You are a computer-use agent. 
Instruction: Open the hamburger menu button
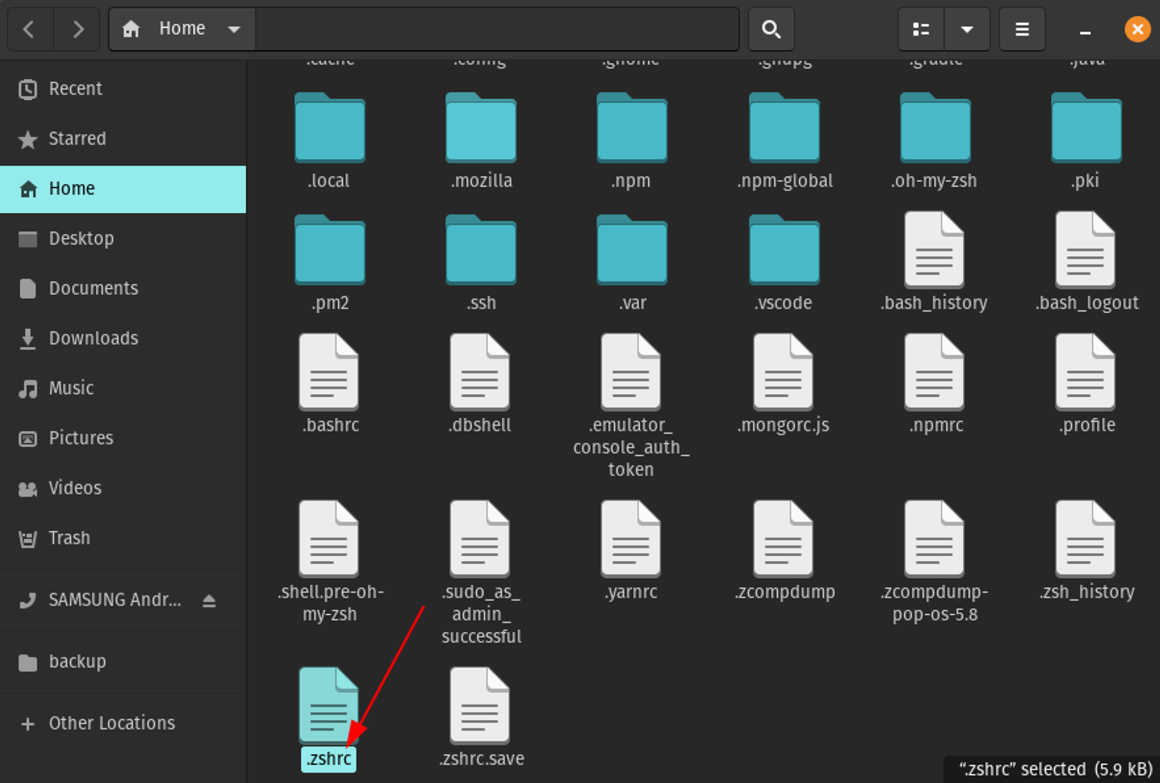pos(1022,29)
